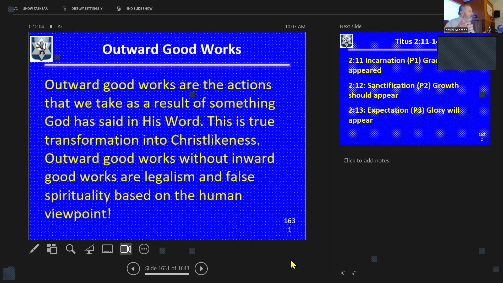Toggle subtitles on the slide show

107,249
